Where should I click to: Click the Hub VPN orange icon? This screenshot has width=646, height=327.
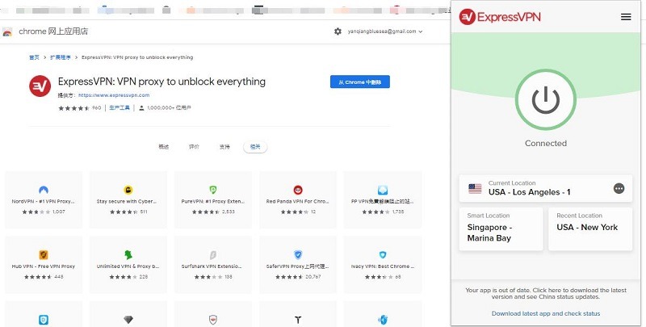44,254
